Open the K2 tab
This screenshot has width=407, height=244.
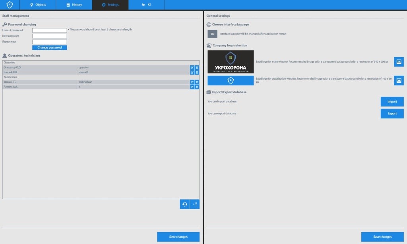tap(146, 5)
